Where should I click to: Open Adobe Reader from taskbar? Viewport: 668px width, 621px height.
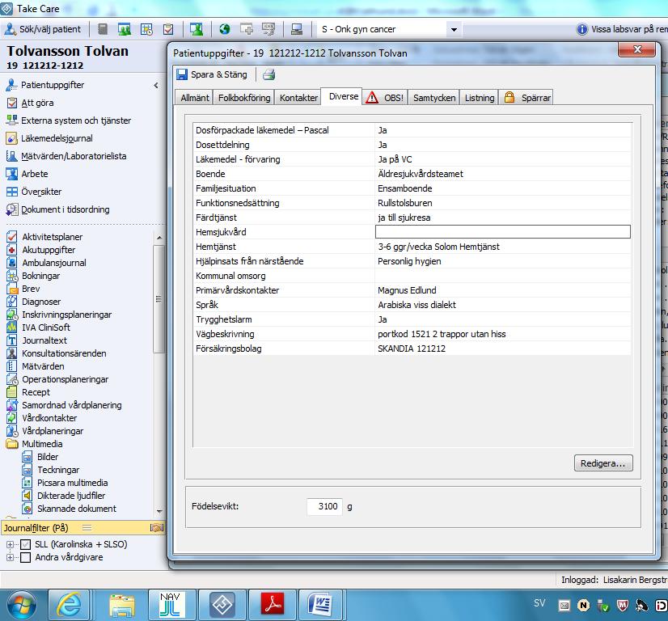pos(273,604)
